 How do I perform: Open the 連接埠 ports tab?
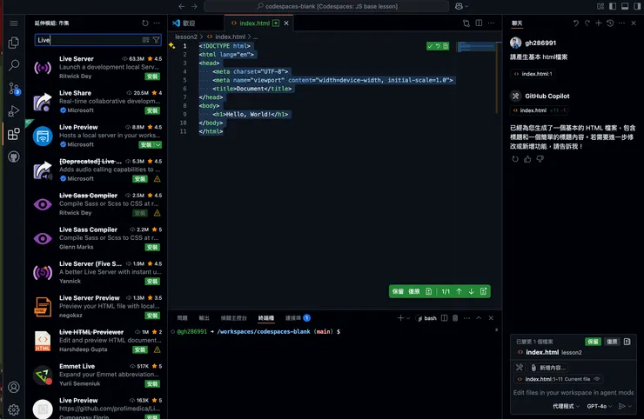point(298,318)
